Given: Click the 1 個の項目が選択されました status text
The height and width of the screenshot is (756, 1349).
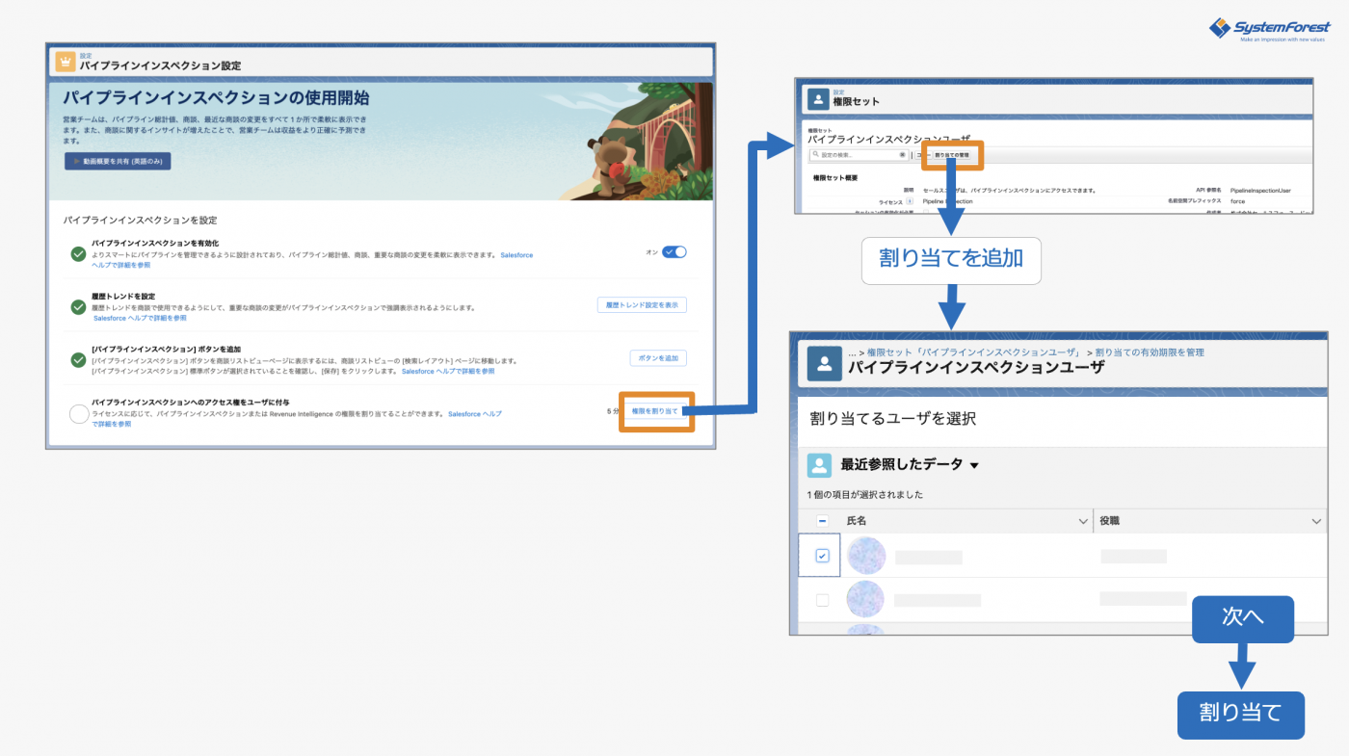Looking at the screenshot, I should (x=865, y=495).
